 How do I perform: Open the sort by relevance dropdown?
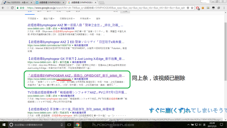point(67,19)
